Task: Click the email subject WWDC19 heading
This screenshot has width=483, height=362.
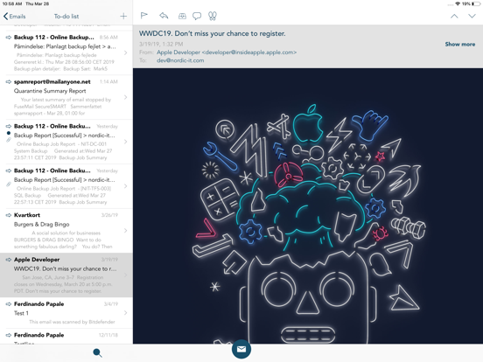Action: click(212, 33)
